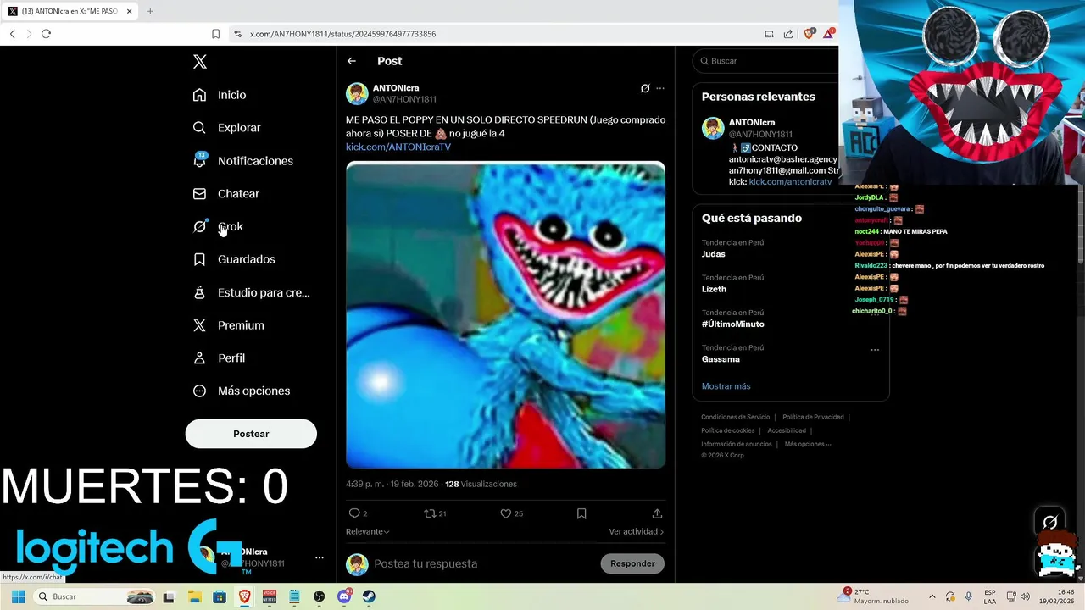Image resolution: width=1085 pixels, height=610 pixels.
Task: Open Brave Shields icon
Action: pyautogui.click(x=809, y=34)
